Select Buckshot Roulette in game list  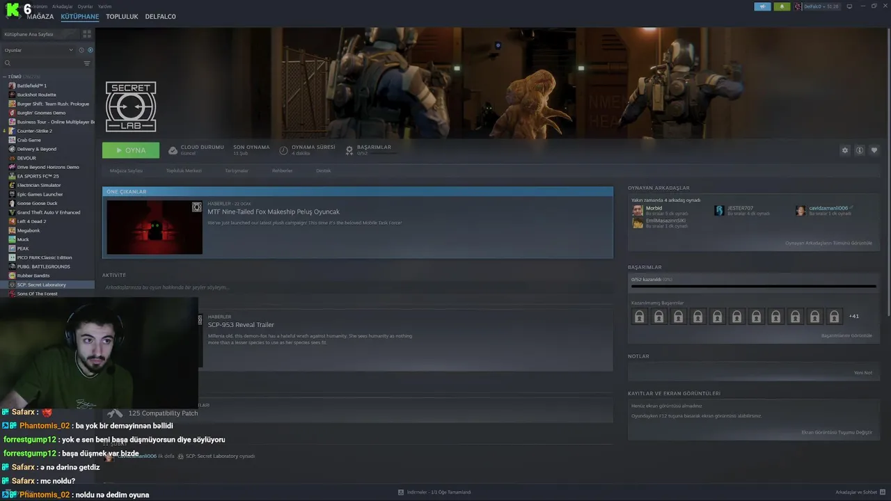(36, 95)
